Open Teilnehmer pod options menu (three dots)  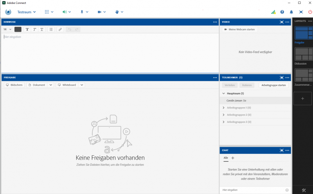click(287, 77)
